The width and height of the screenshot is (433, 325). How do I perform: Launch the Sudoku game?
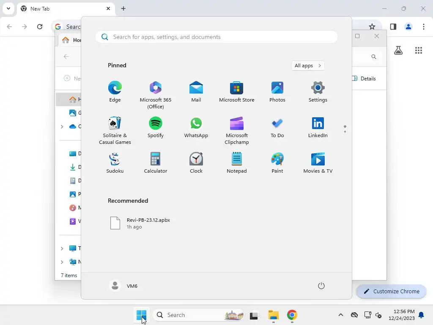pos(115,163)
